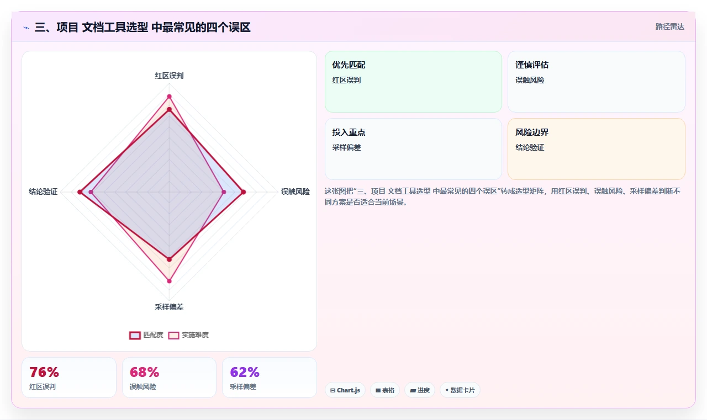
Task: Select the 62% 采样偏差 stat card
Action: point(270,378)
